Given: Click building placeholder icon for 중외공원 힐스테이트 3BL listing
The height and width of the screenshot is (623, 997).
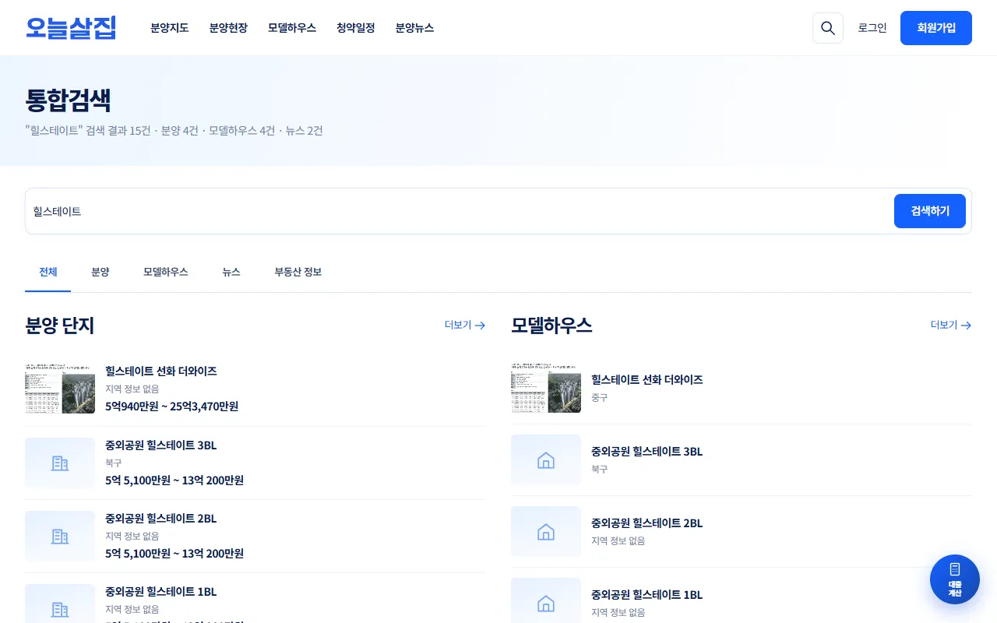Looking at the screenshot, I should click(60, 463).
